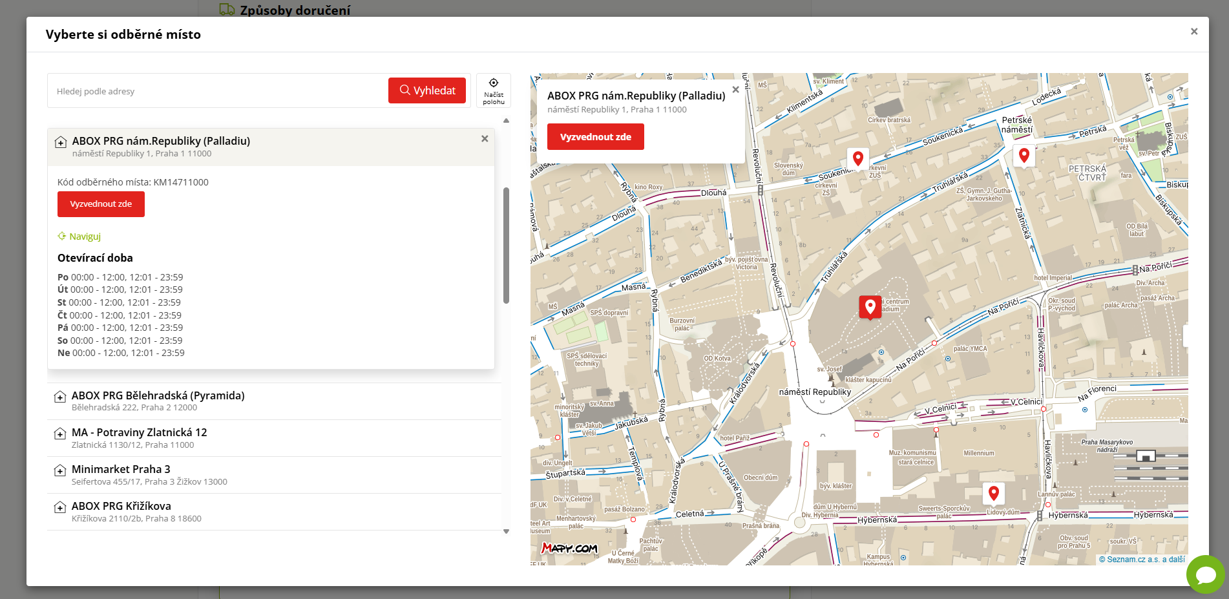Click the 'Kód odběrného místa: KM14711000' text
Screen dimensions: 1229x599
pyautogui.click(x=133, y=182)
